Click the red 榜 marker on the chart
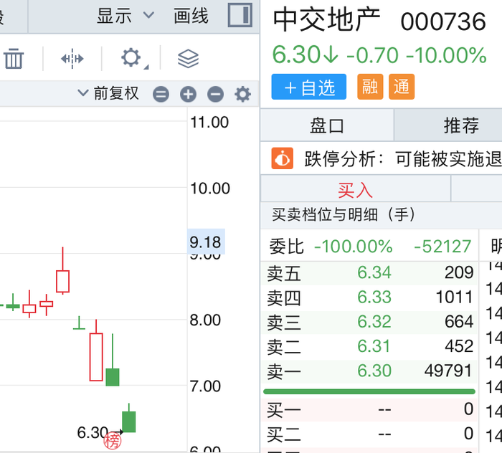502x453 pixels. pos(113,441)
